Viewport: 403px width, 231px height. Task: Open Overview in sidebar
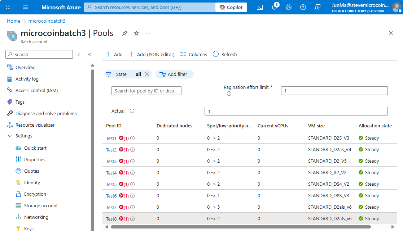(25, 67)
